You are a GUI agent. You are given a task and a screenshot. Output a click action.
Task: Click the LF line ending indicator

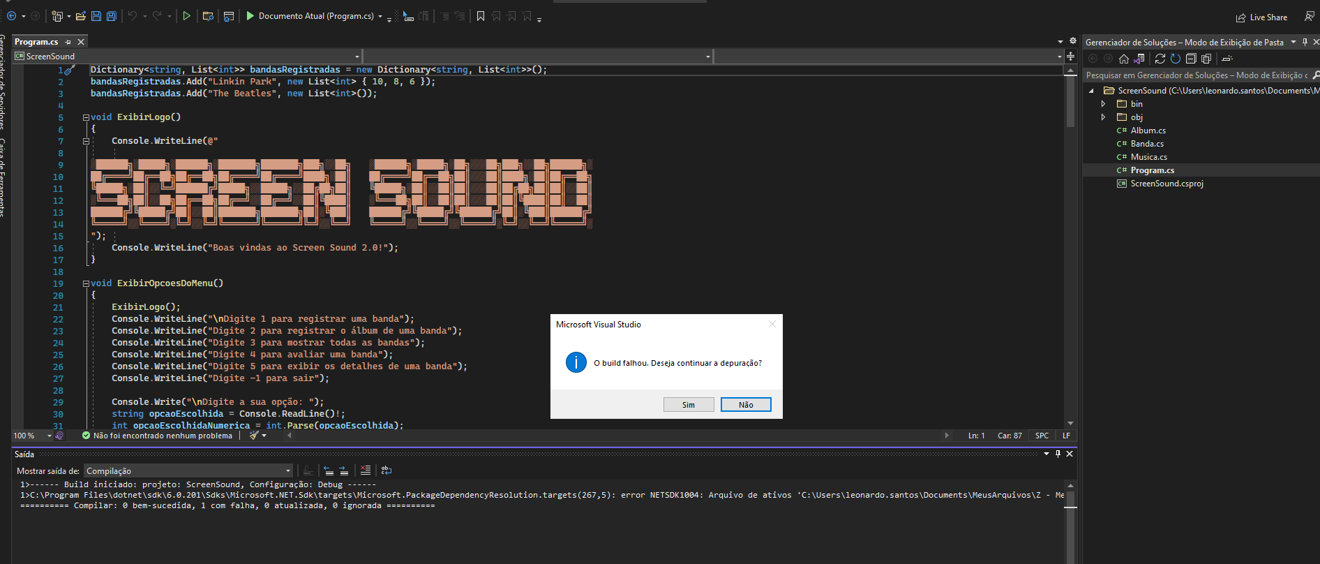[1066, 436]
